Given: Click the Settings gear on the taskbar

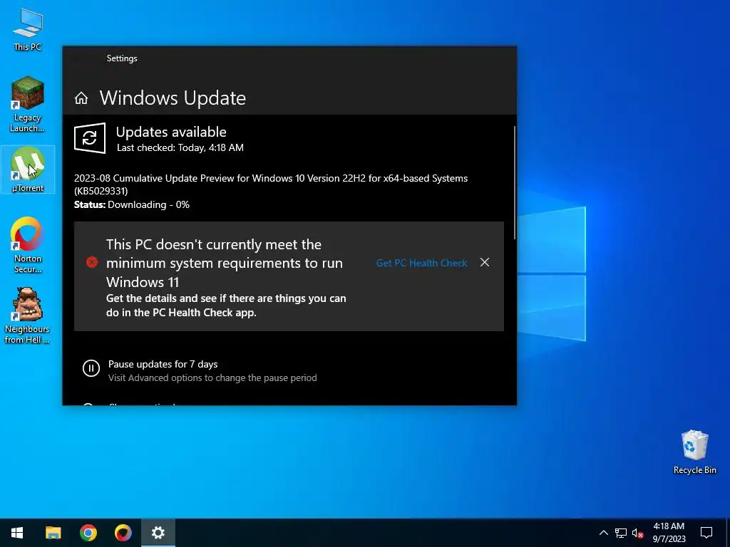Looking at the screenshot, I should click(x=158, y=533).
